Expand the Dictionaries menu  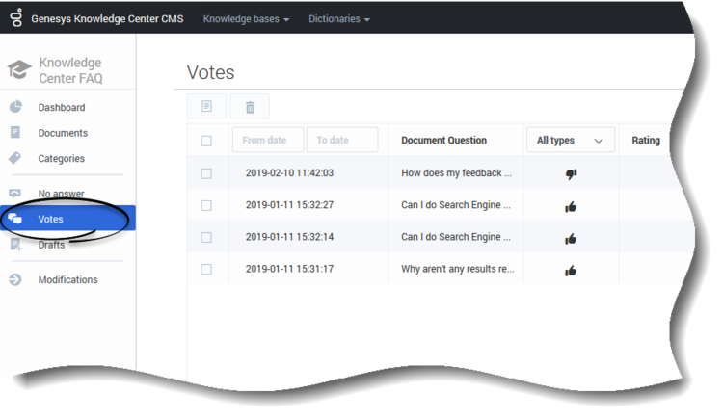(x=339, y=19)
